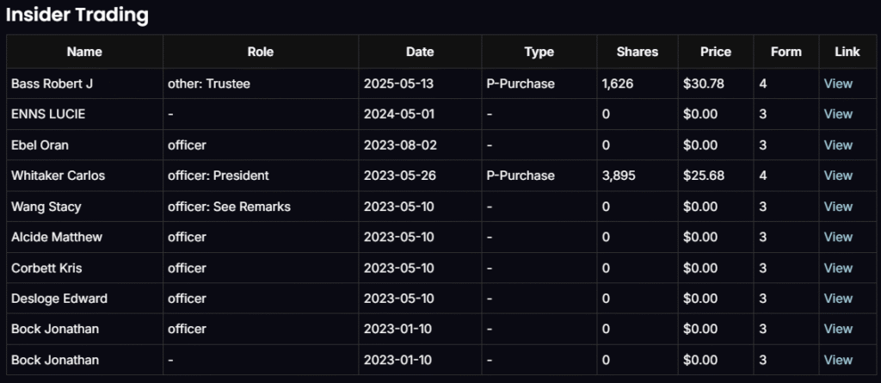Viewport: 881px width, 383px height.
Task: Click View for Bock Jonathan officer row
Action: coord(838,329)
